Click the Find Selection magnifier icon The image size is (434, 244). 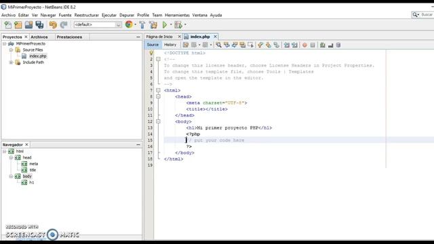click(x=218, y=45)
